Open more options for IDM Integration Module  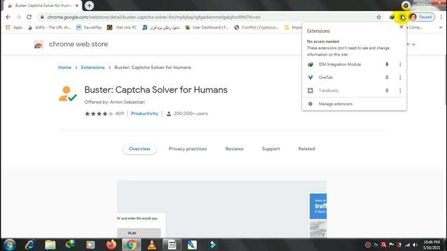[x=400, y=65]
